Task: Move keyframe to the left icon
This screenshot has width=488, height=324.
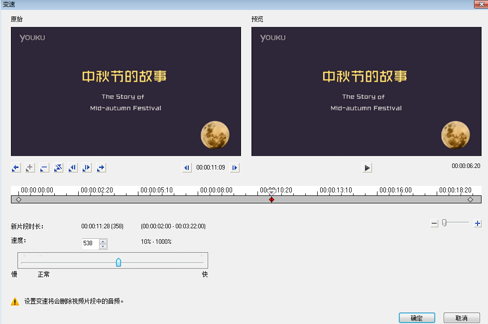Action: (73, 168)
